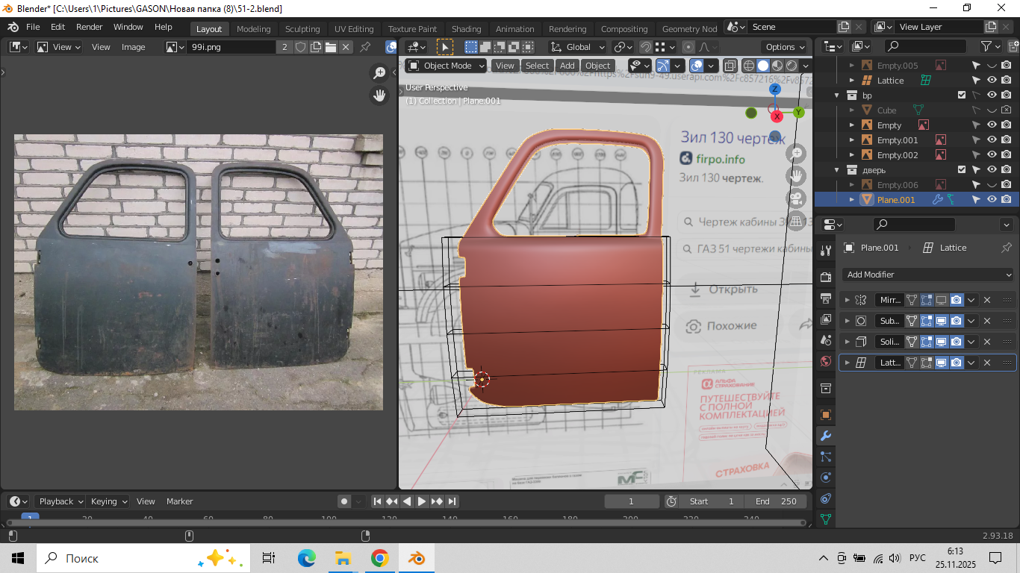Uncheck the bp collection checkbox
This screenshot has height=573, width=1020.
(962, 95)
